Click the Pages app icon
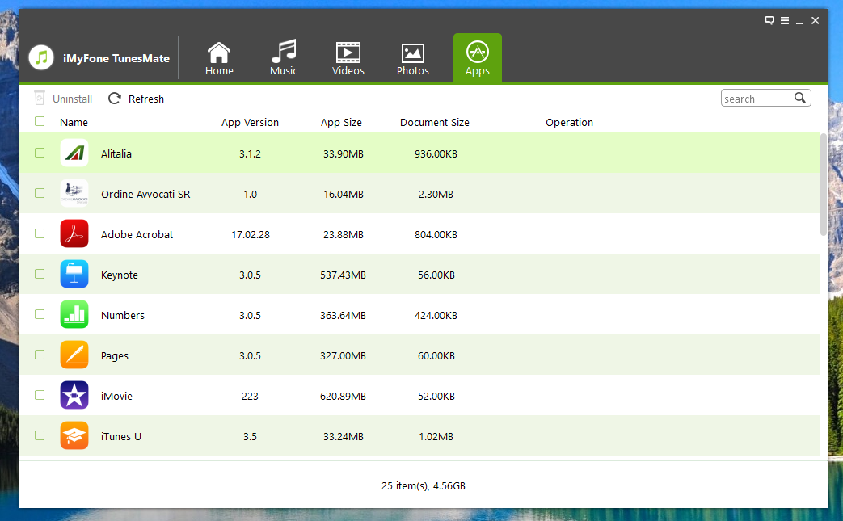The image size is (843, 521). click(x=74, y=355)
